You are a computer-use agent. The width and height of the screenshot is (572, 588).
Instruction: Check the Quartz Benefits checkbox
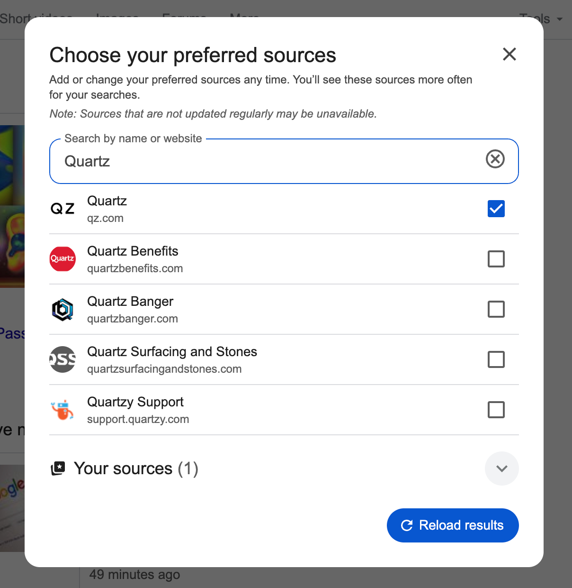[496, 259]
